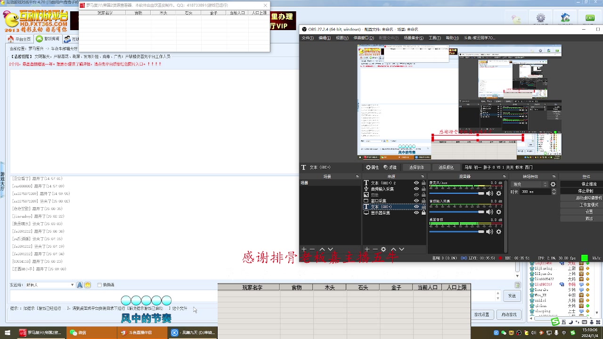Remove selected source with minus icon
603x339 pixels.
pos(375,249)
